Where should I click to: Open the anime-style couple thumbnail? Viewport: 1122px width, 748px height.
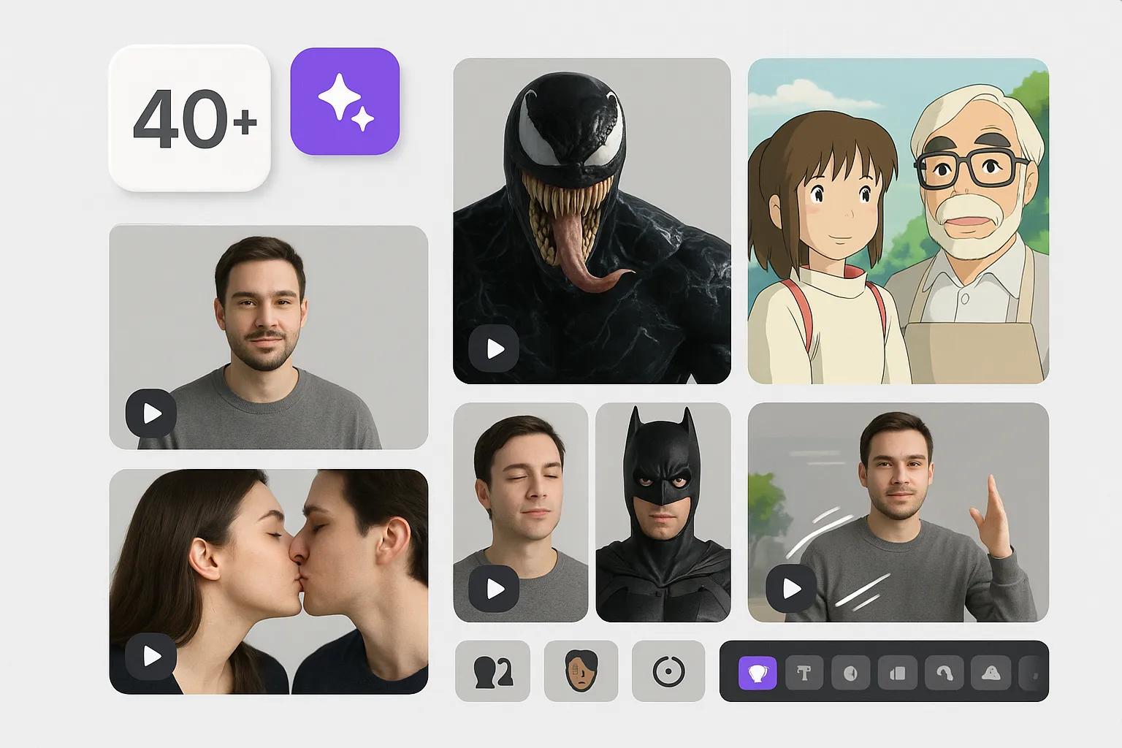(x=898, y=221)
